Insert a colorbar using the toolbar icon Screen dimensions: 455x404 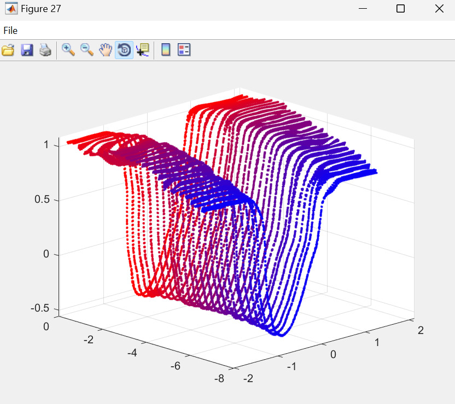pyautogui.click(x=166, y=50)
